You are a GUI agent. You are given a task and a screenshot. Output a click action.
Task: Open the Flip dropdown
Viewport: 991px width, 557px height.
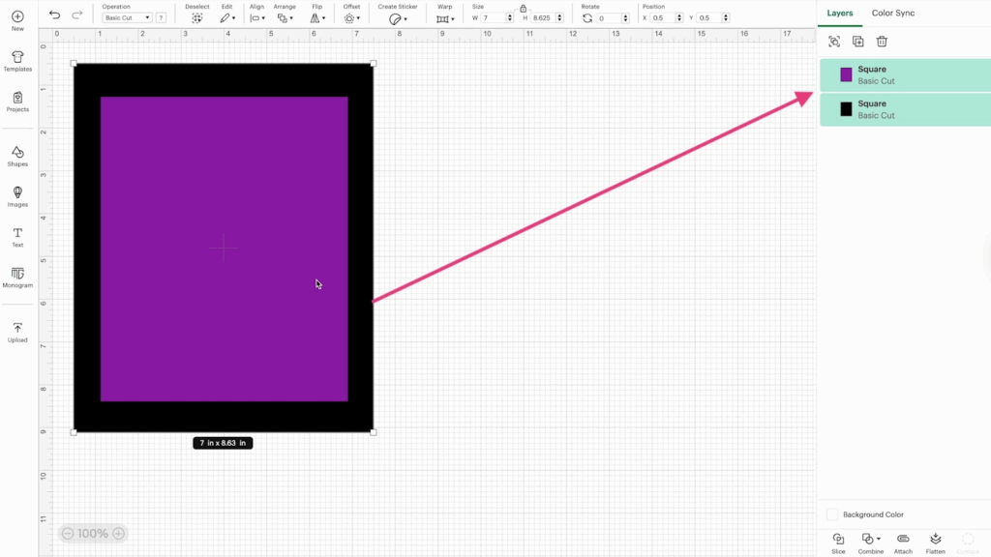(x=317, y=18)
